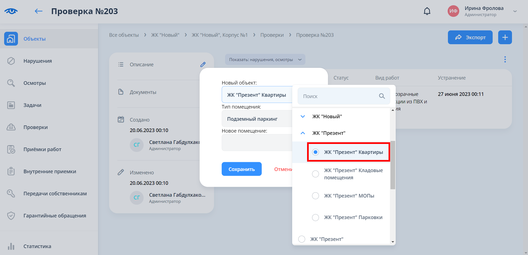The image size is (528, 255).
Task: Click the blue plus add button
Action: click(x=505, y=37)
